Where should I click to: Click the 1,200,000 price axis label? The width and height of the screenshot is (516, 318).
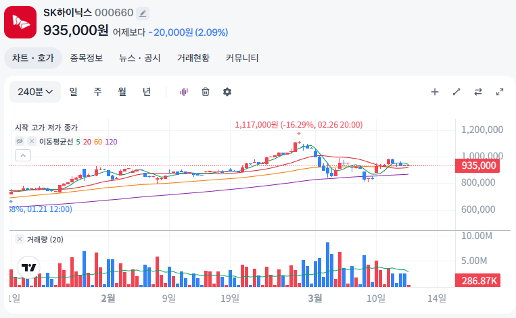point(482,130)
